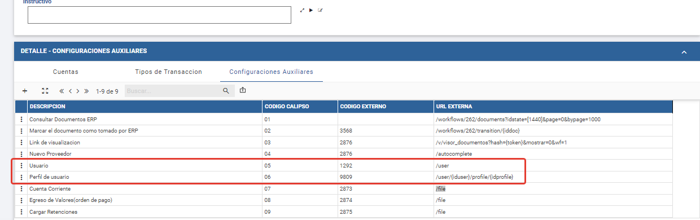This screenshot has width=700, height=220.
Task: Open row menu for Perfil de usuario
Action: point(21,177)
